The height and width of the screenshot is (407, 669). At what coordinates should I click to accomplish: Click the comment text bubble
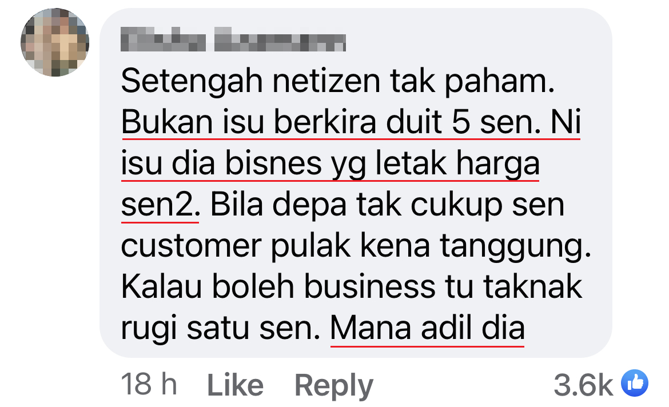pos(356,182)
